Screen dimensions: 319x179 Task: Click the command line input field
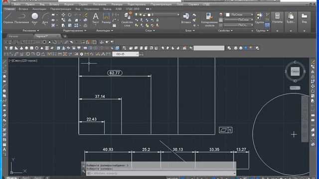coord(160,173)
